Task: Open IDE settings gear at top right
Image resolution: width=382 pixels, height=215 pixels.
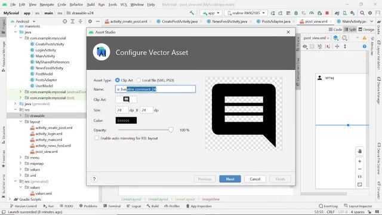Action: [x=370, y=13]
